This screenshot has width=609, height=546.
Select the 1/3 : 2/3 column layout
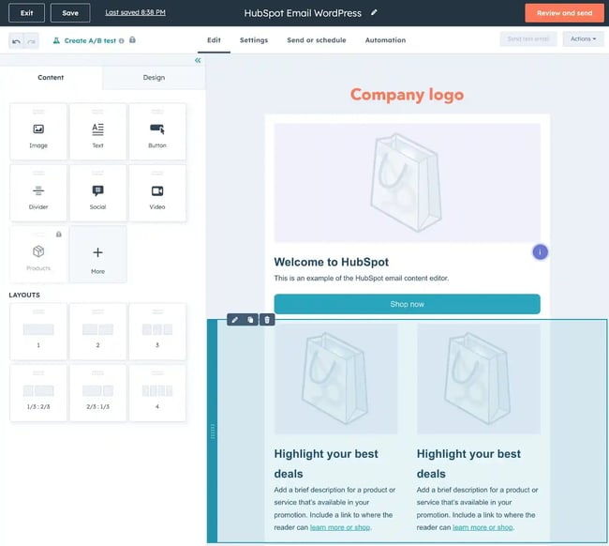click(38, 393)
